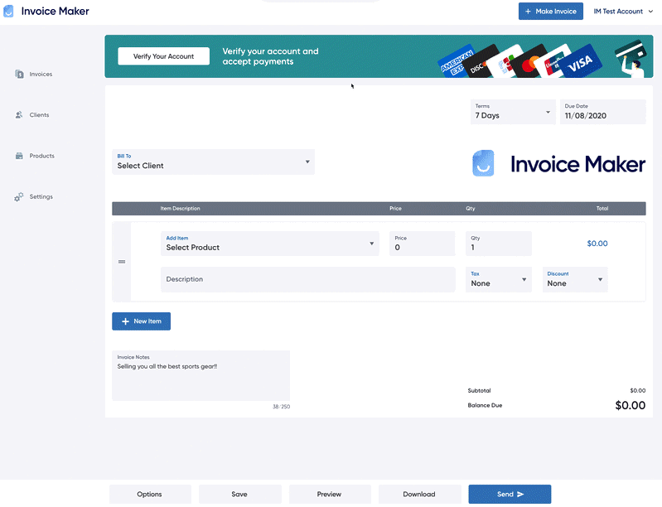Image resolution: width=662 pixels, height=507 pixels.
Task: Focus the Qty input field
Action: click(x=499, y=244)
